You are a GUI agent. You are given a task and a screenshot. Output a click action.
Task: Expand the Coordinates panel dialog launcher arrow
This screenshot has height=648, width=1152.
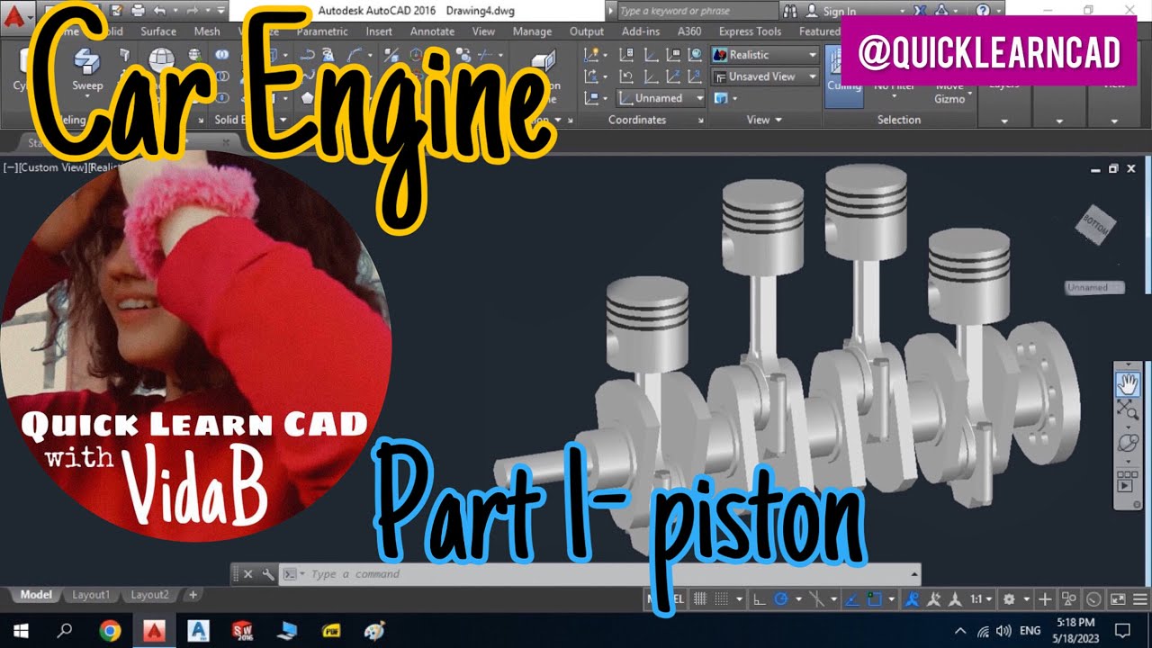(x=699, y=120)
